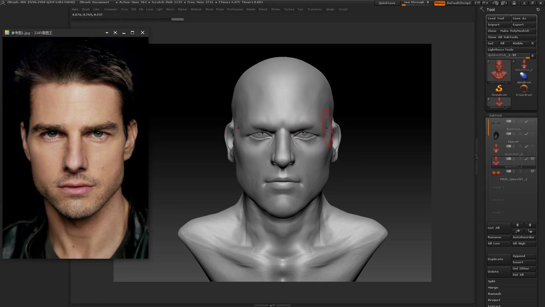Click fullscreen icon in image viewer
The width and height of the screenshot is (545, 307).
click(115, 33)
